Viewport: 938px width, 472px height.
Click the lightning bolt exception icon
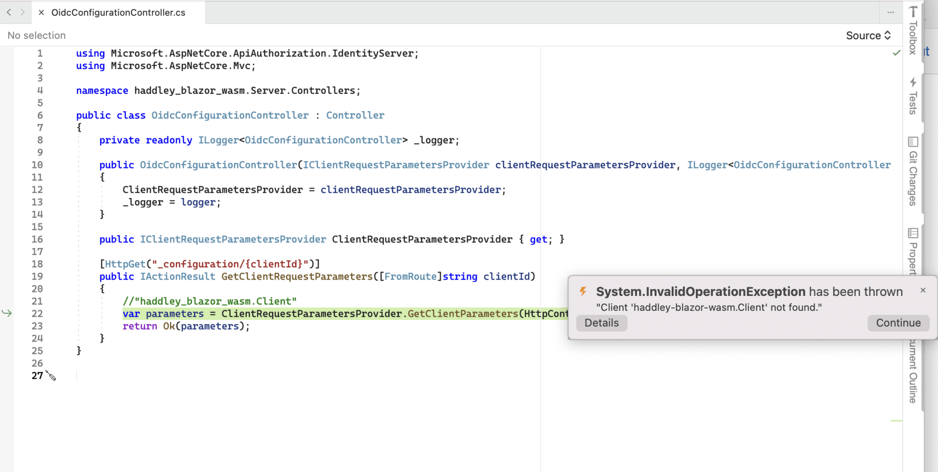coord(583,291)
